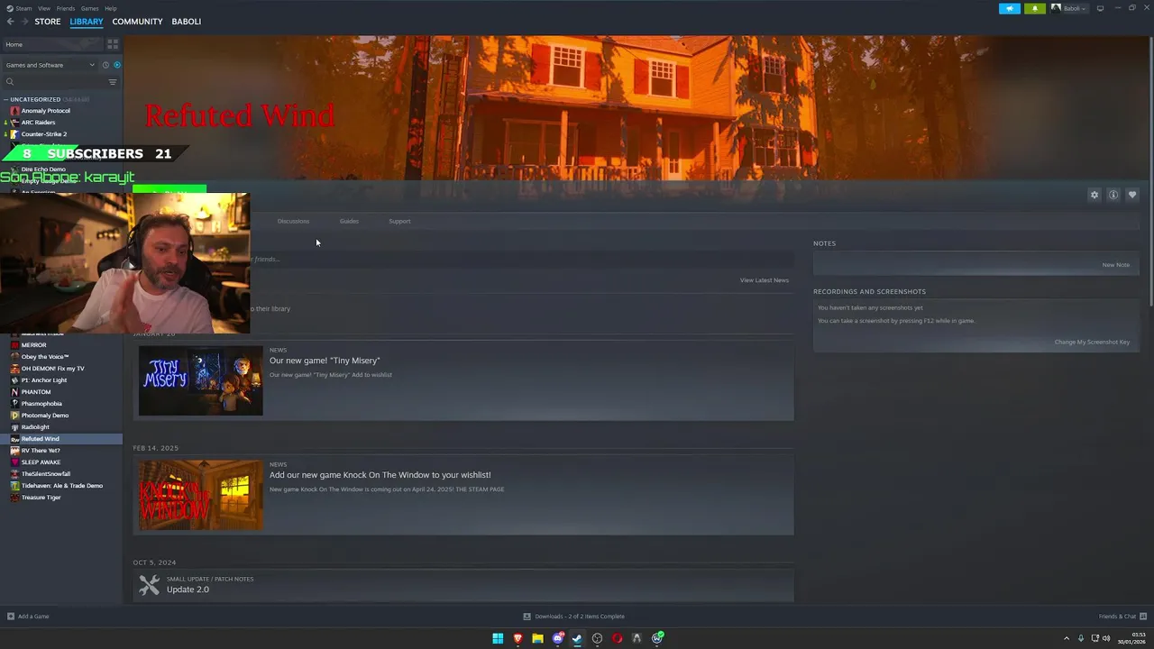Select Counter-Strike 2 in the library list
The image size is (1154, 649).
click(61, 134)
